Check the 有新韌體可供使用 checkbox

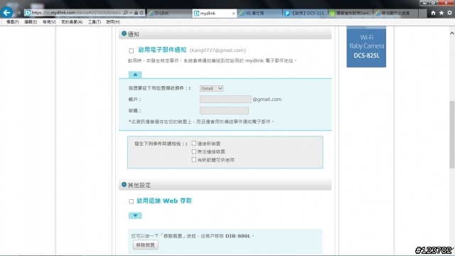tap(194, 159)
